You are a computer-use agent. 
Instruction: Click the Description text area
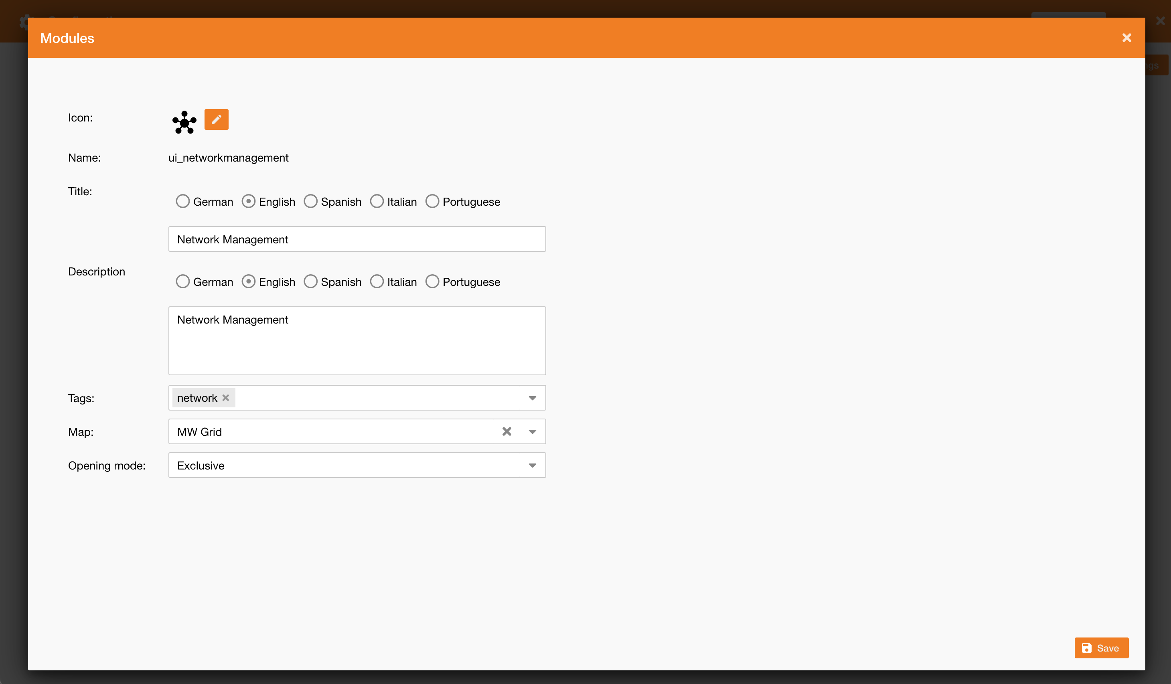(357, 341)
